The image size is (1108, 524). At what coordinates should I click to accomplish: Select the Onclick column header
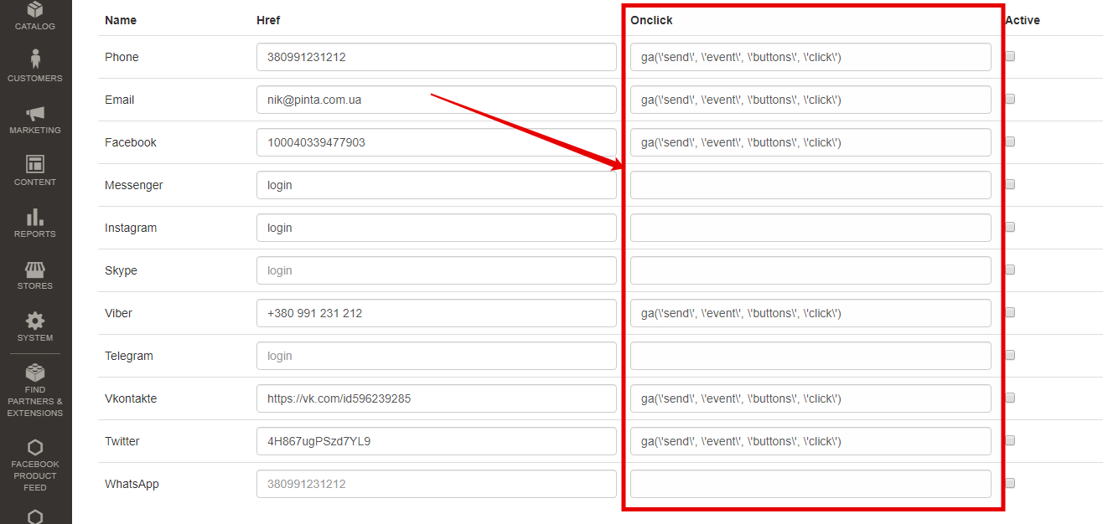(651, 20)
